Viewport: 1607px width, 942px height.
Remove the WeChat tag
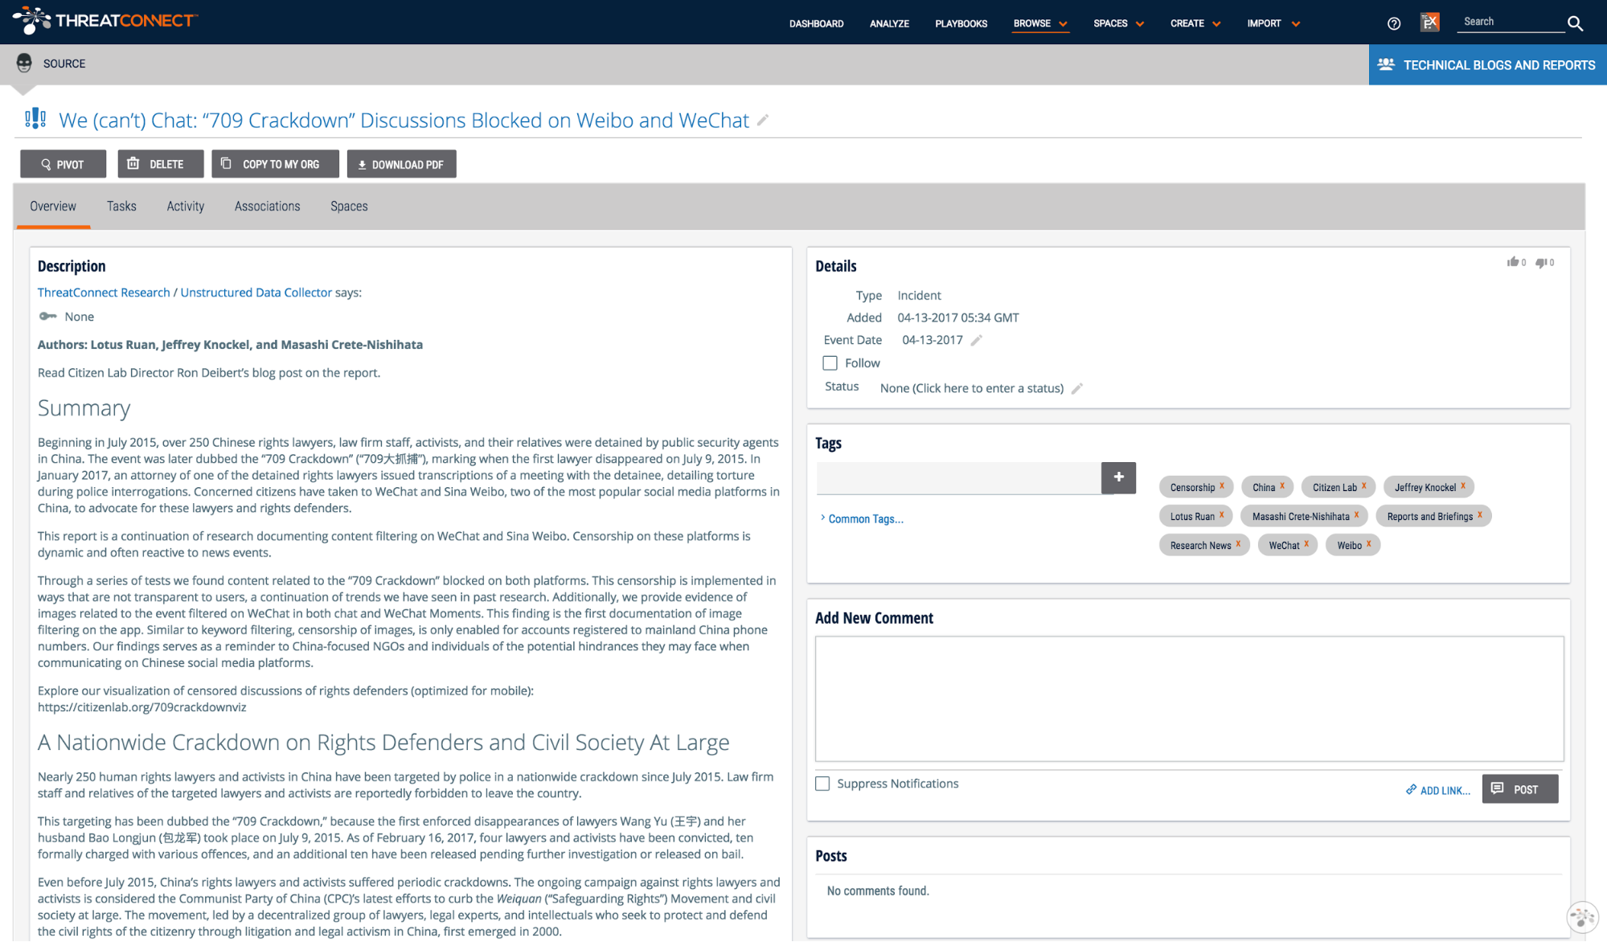1306,543
